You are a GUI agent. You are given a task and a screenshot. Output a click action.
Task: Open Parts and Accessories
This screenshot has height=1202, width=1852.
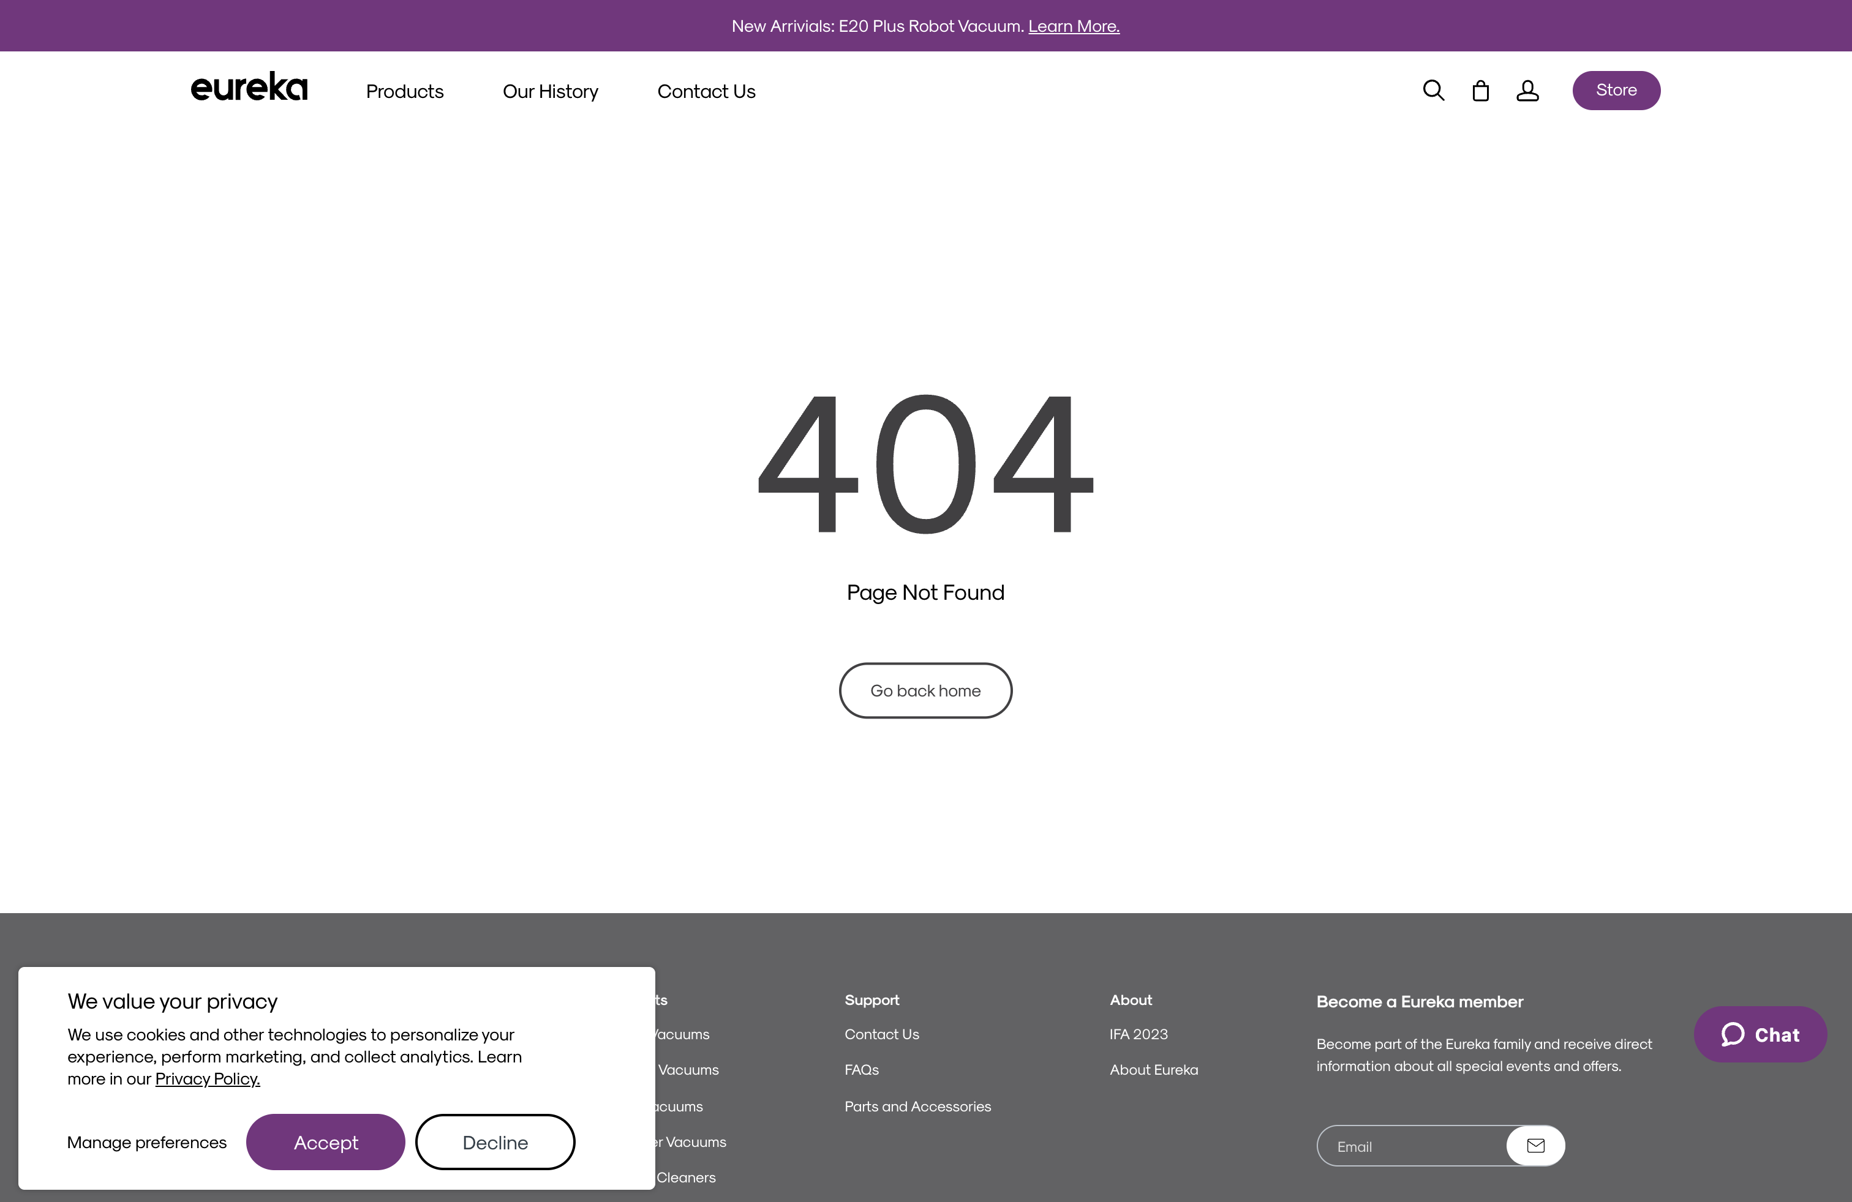[x=917, y=1105]
